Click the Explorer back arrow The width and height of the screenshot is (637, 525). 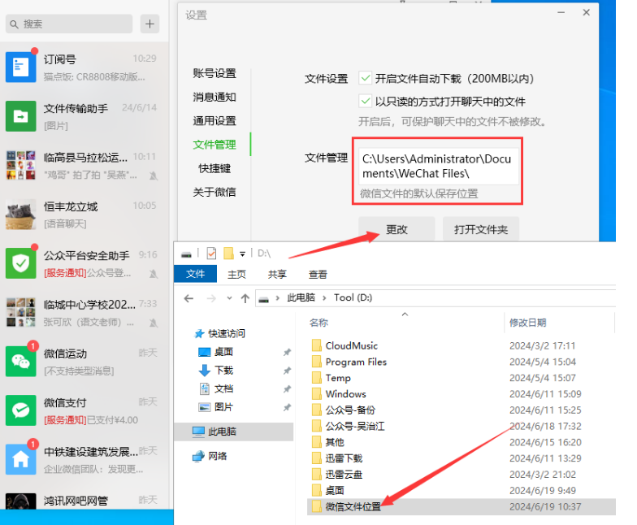click(188, 299)
